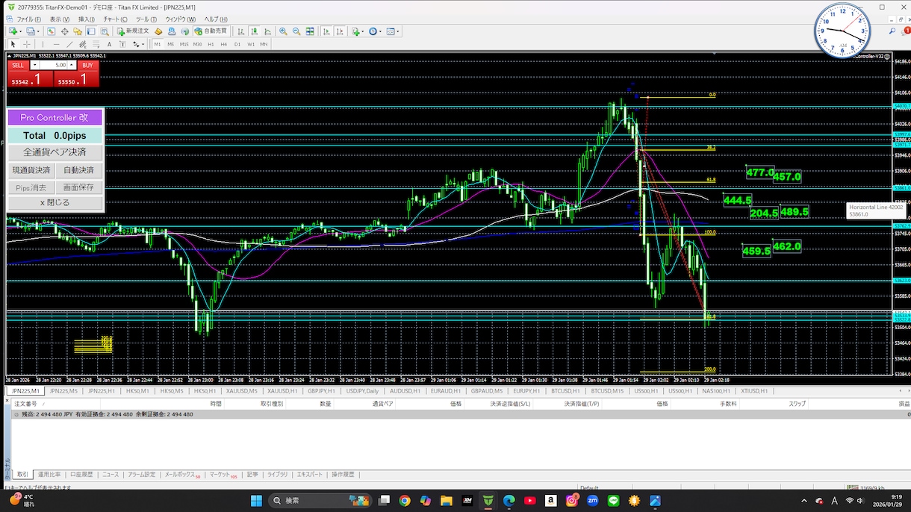This screenshot has height=512, width=911.
Task: Open the Strategy Tester magnifier icon
Action: [104, 31]
